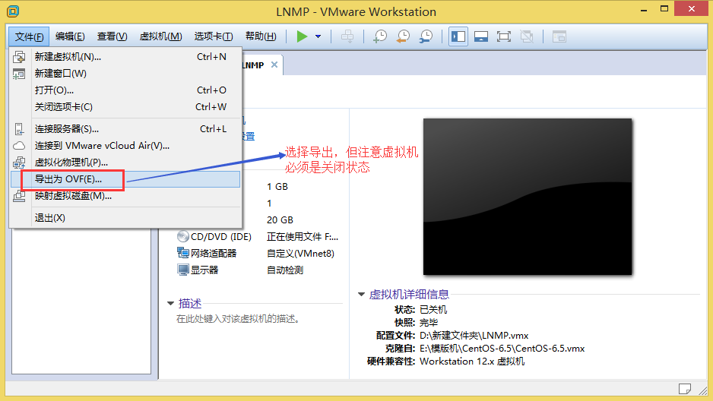Click the VMware Workstation title bar icon

(x=13, y=11)
